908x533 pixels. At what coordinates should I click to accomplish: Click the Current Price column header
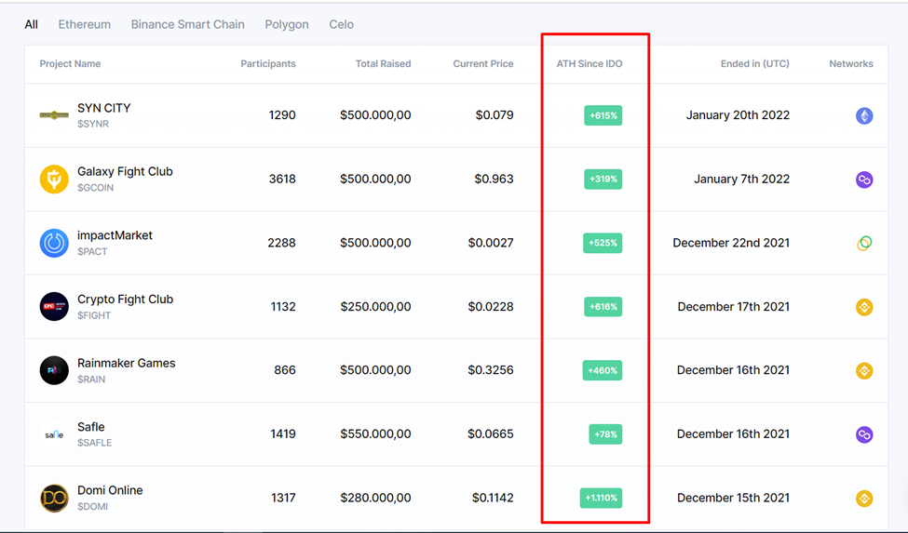click(483, 63)
